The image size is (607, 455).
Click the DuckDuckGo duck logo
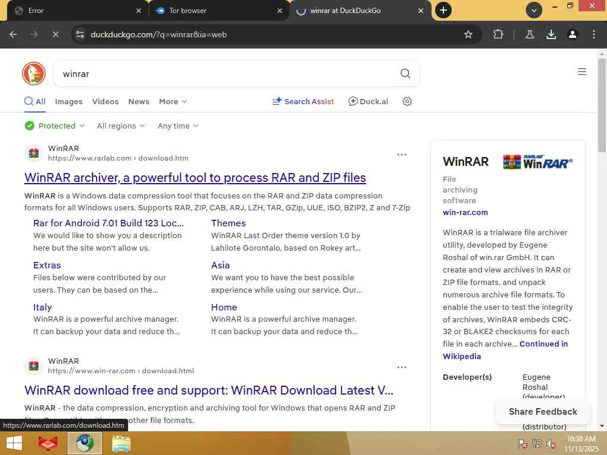[34, 73]
